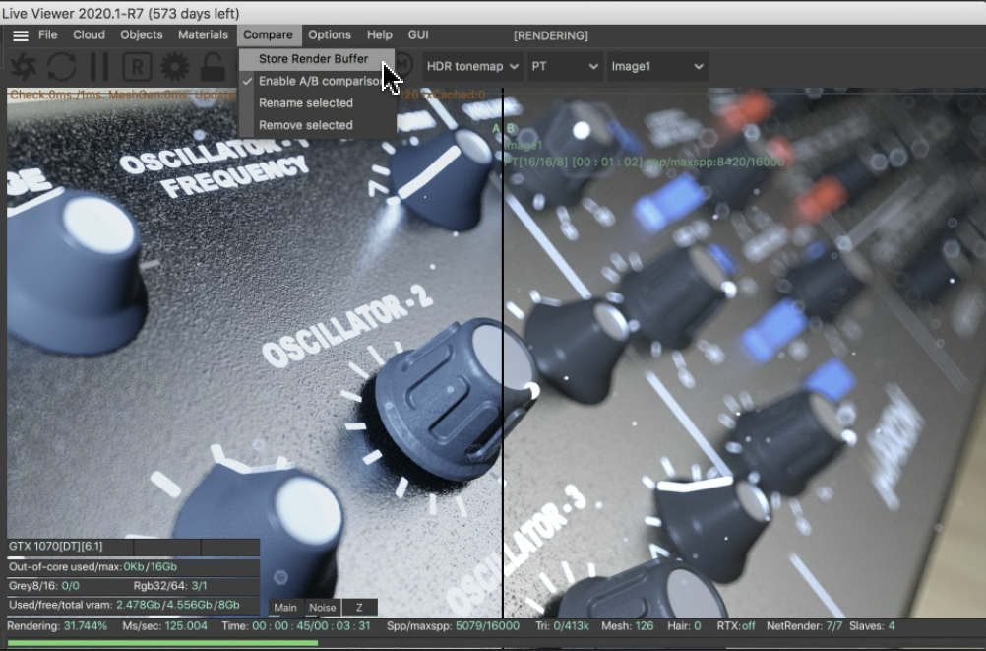Open the Cloud menu
Image resolution: width=986 pixels, height=651 pixels.
click(x=89, y=35)
